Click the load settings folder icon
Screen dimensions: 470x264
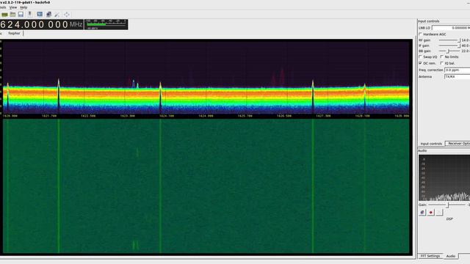tap(12, 15)
